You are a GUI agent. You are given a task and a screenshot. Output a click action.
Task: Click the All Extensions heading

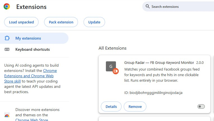click(x=113, y=48)
